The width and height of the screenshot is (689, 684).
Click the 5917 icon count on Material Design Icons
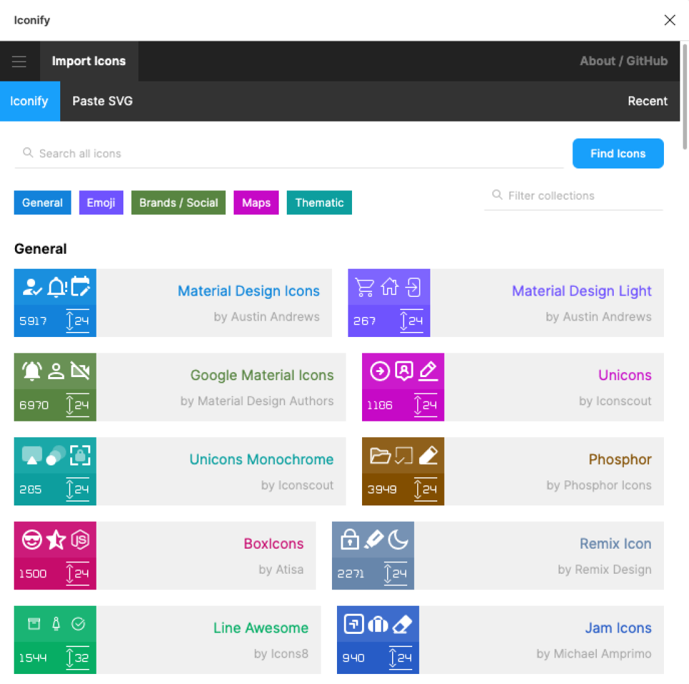33,321
